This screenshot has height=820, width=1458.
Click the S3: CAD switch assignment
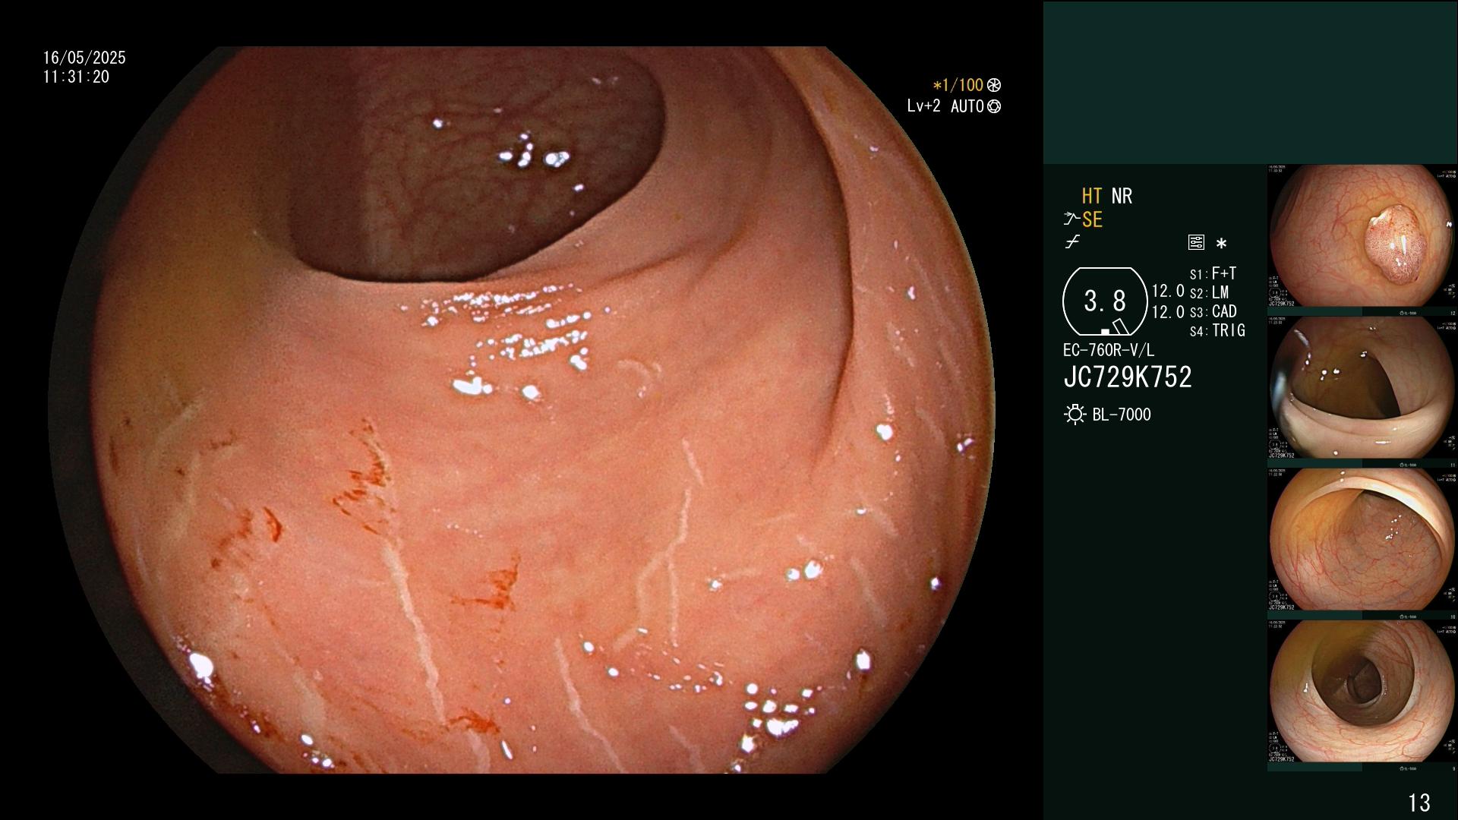click(x=1213, y=311)
